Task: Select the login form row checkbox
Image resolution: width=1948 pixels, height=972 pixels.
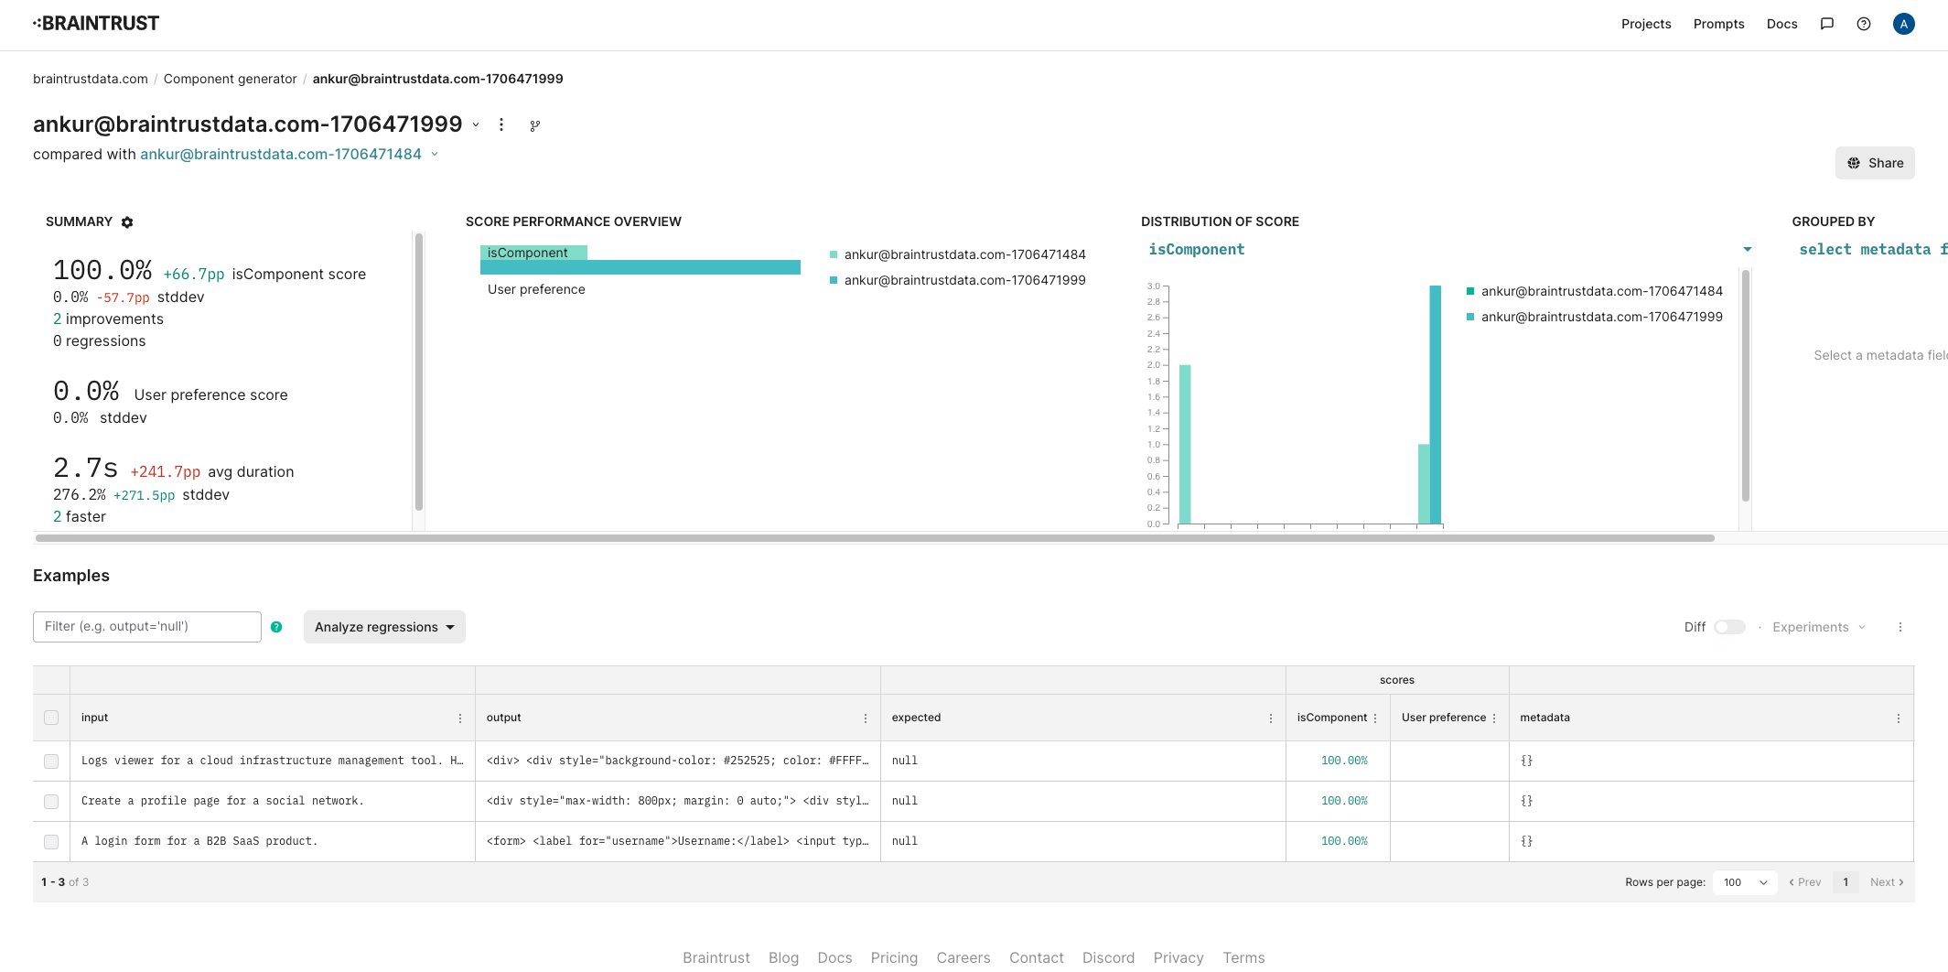Action: (x=51, y=842)
